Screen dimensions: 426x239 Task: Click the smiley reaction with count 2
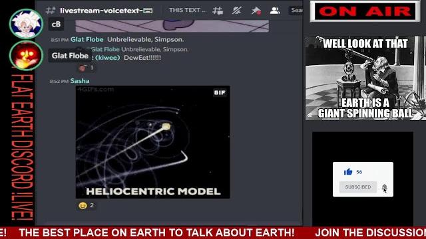(86, 205)
